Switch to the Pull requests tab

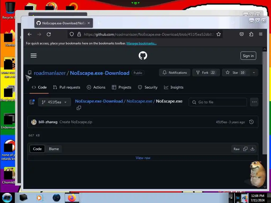tap(67, 87)
